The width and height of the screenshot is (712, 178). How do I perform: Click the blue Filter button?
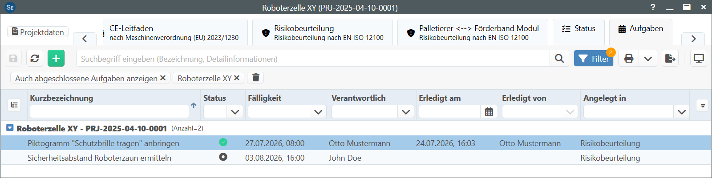[594, 58]
